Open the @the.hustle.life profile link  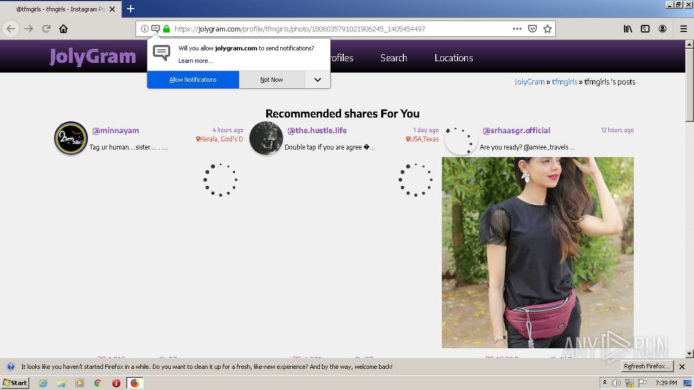coord(317,131)
